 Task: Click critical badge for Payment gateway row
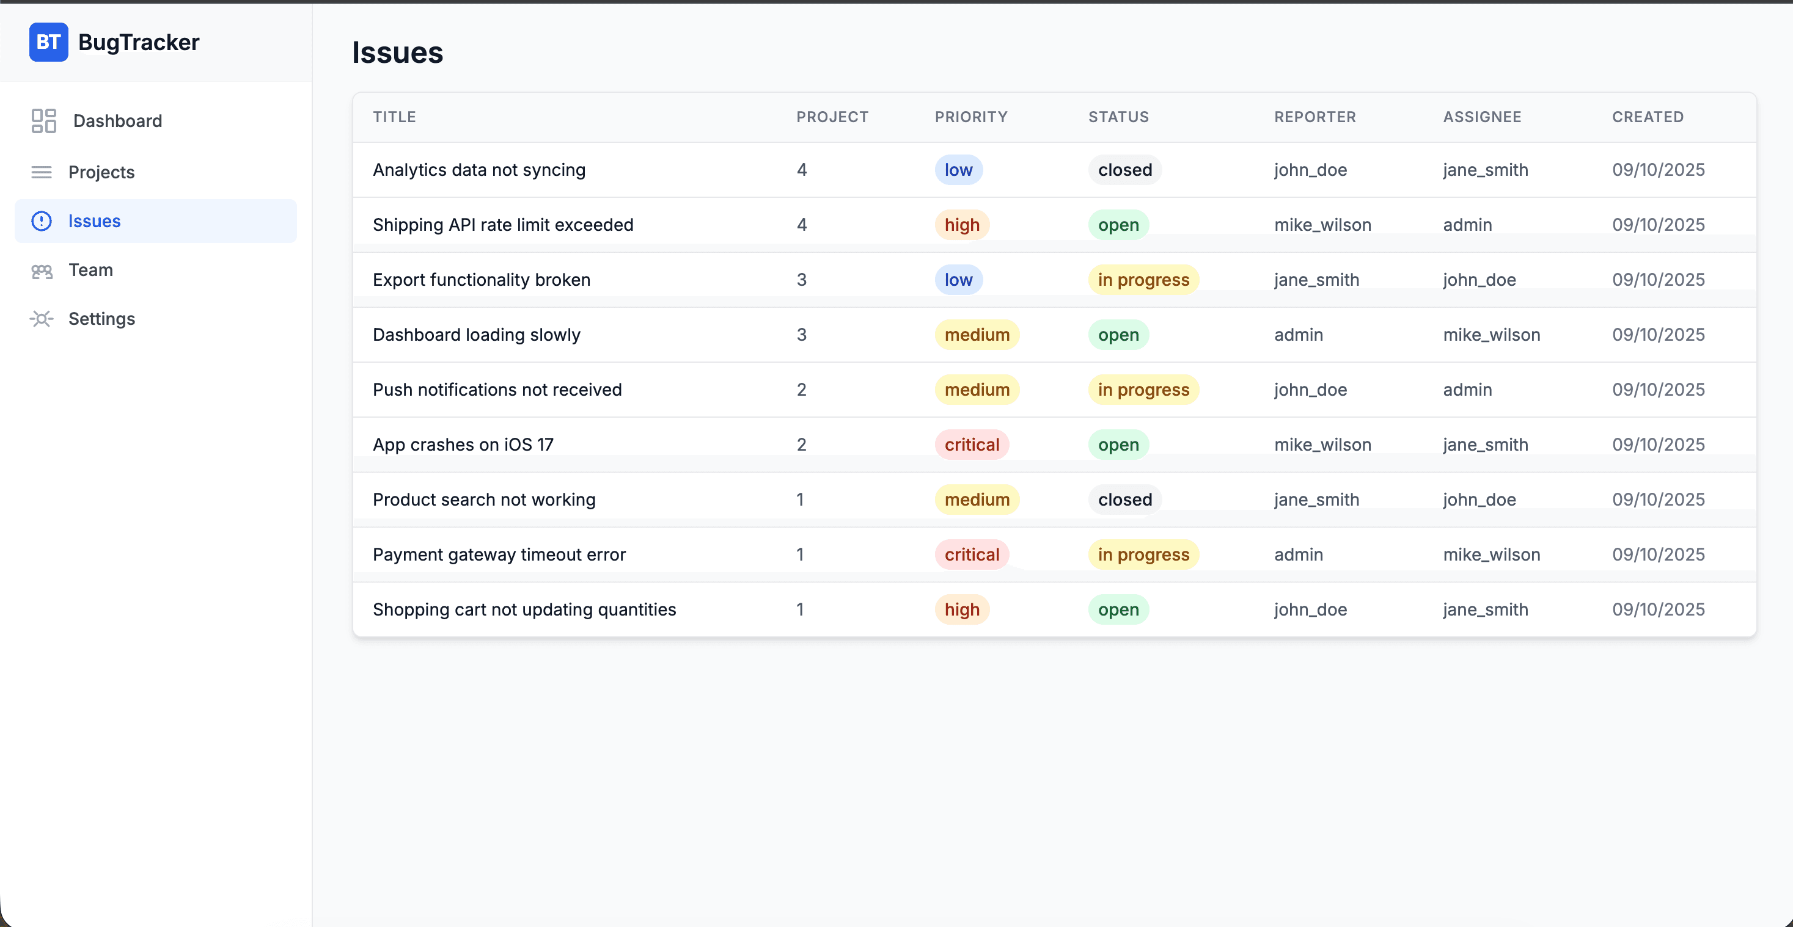coord(972,554)
